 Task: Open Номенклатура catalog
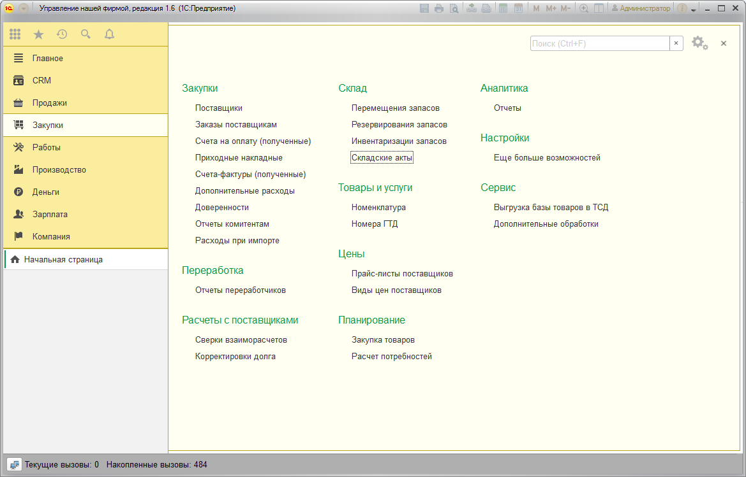(378, 208)
